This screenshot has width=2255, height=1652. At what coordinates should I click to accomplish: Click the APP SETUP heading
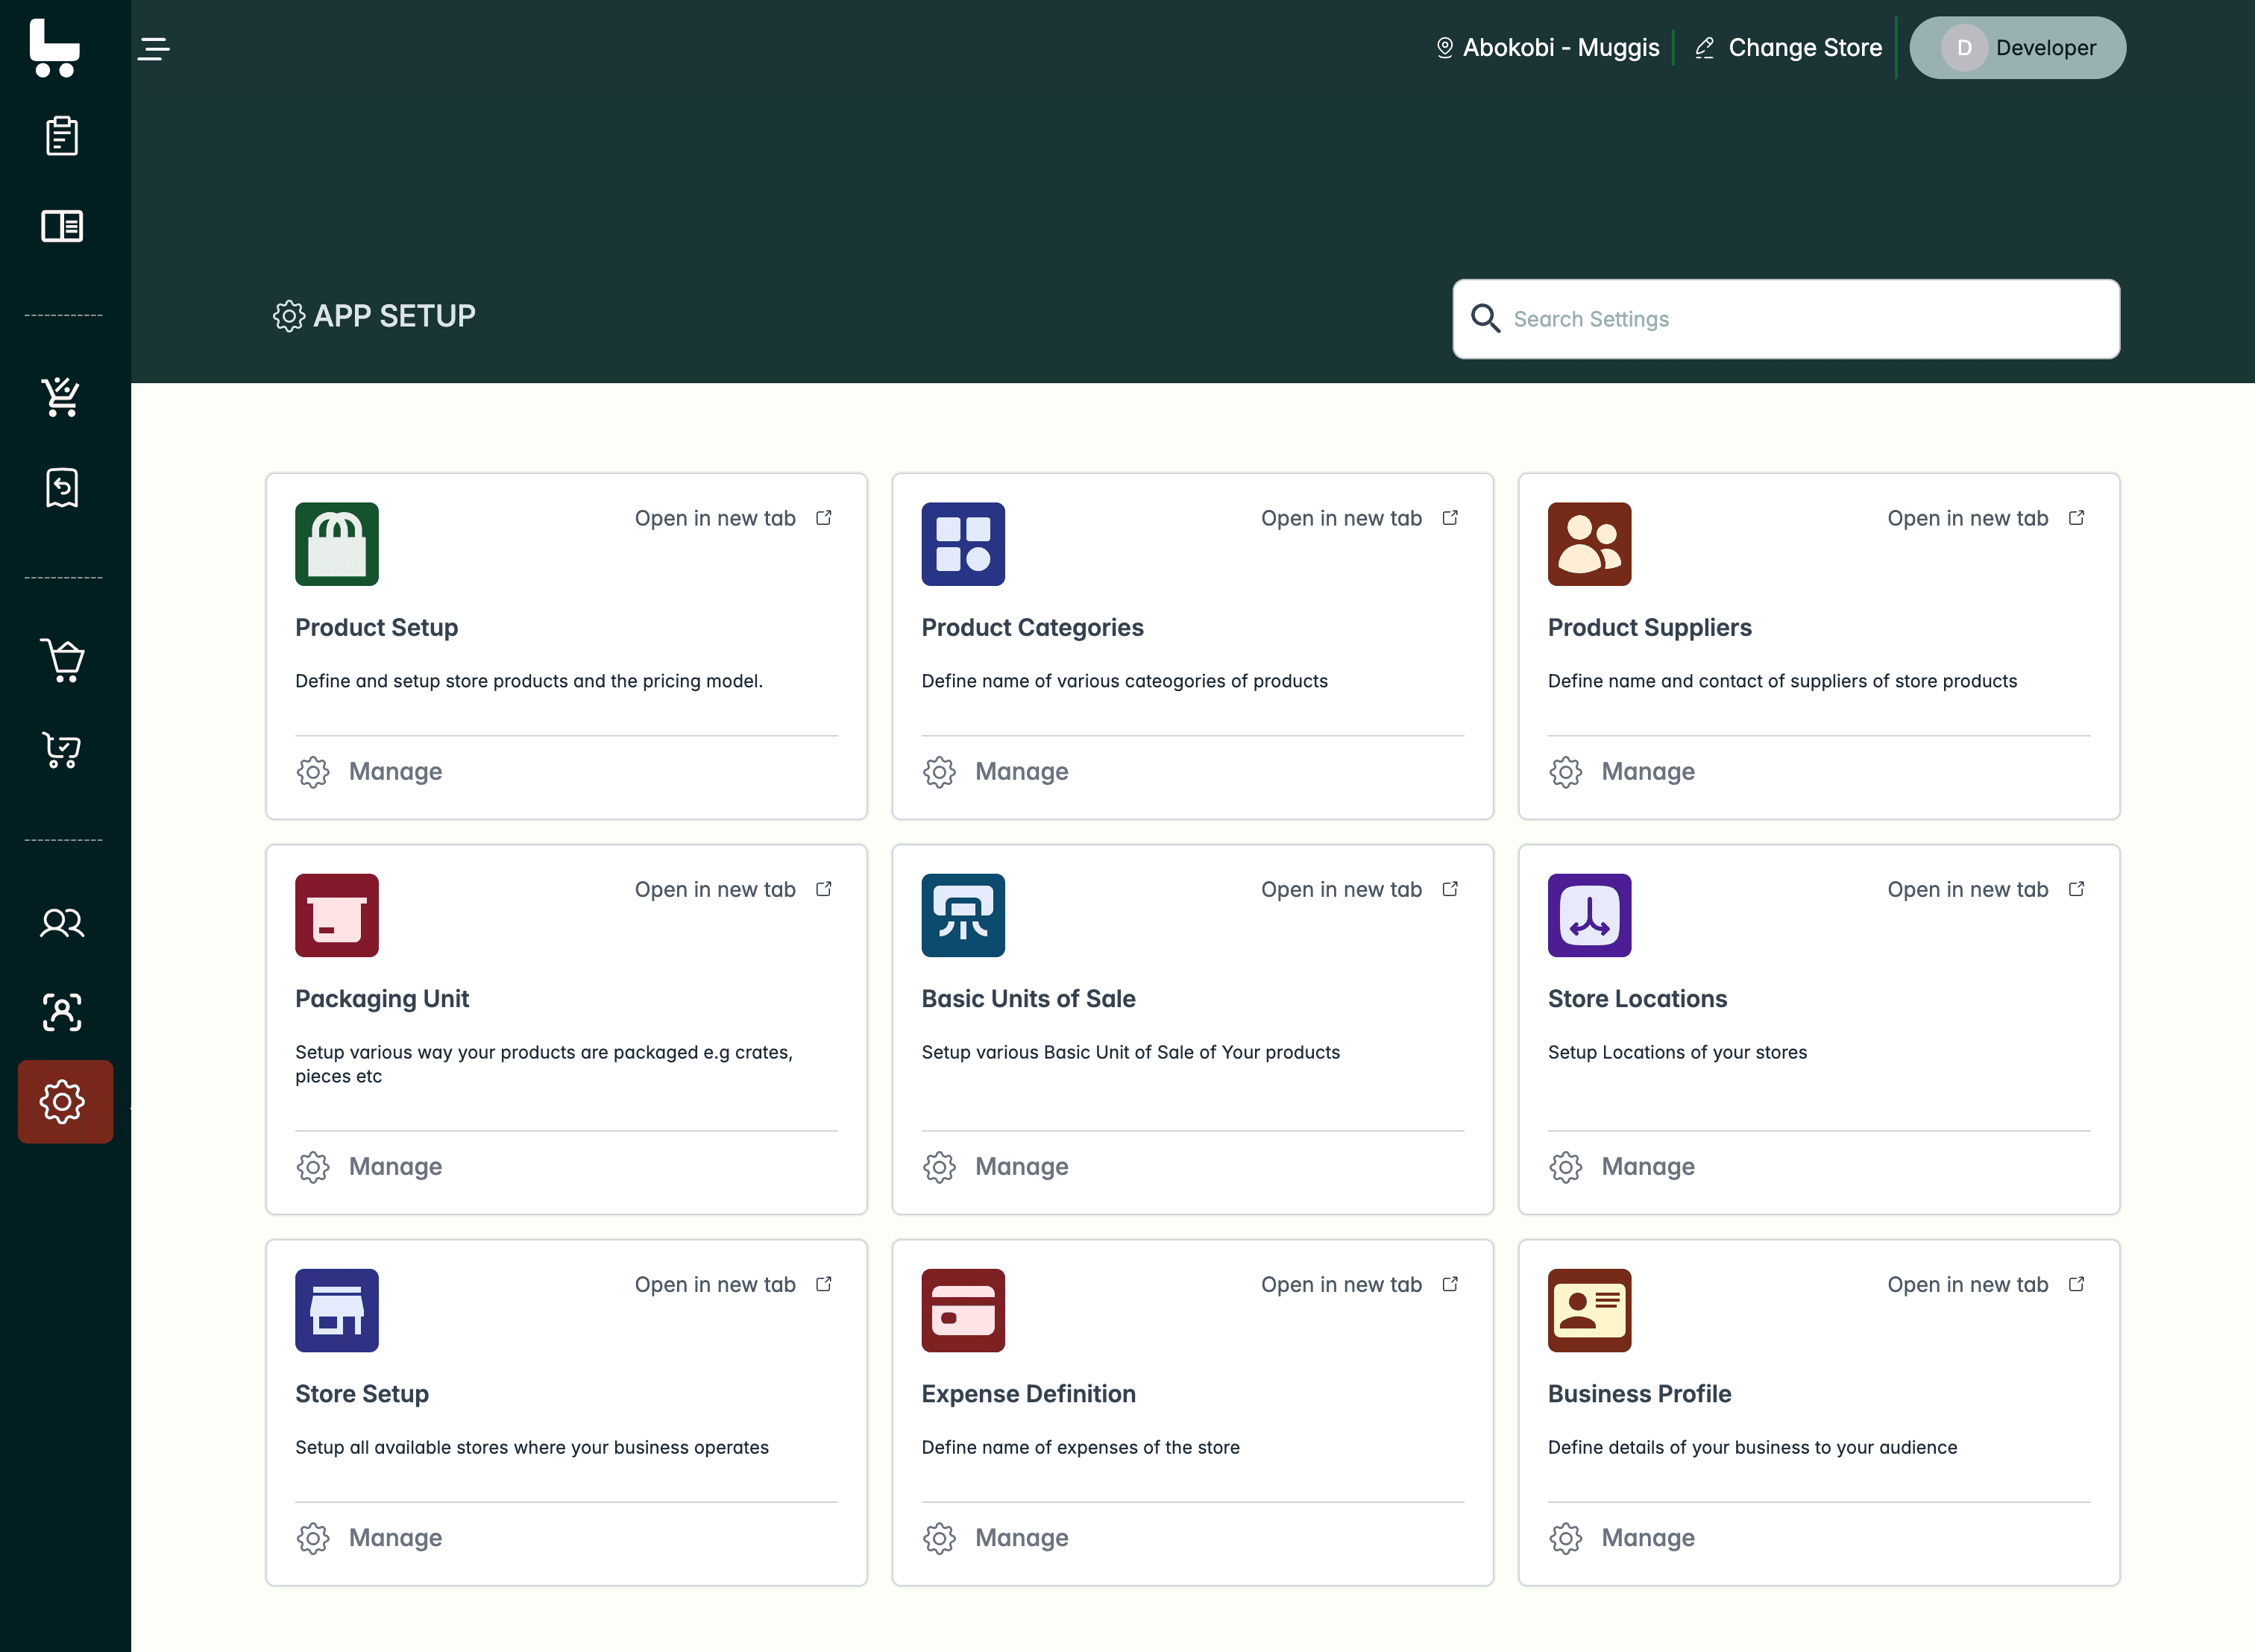394,316
